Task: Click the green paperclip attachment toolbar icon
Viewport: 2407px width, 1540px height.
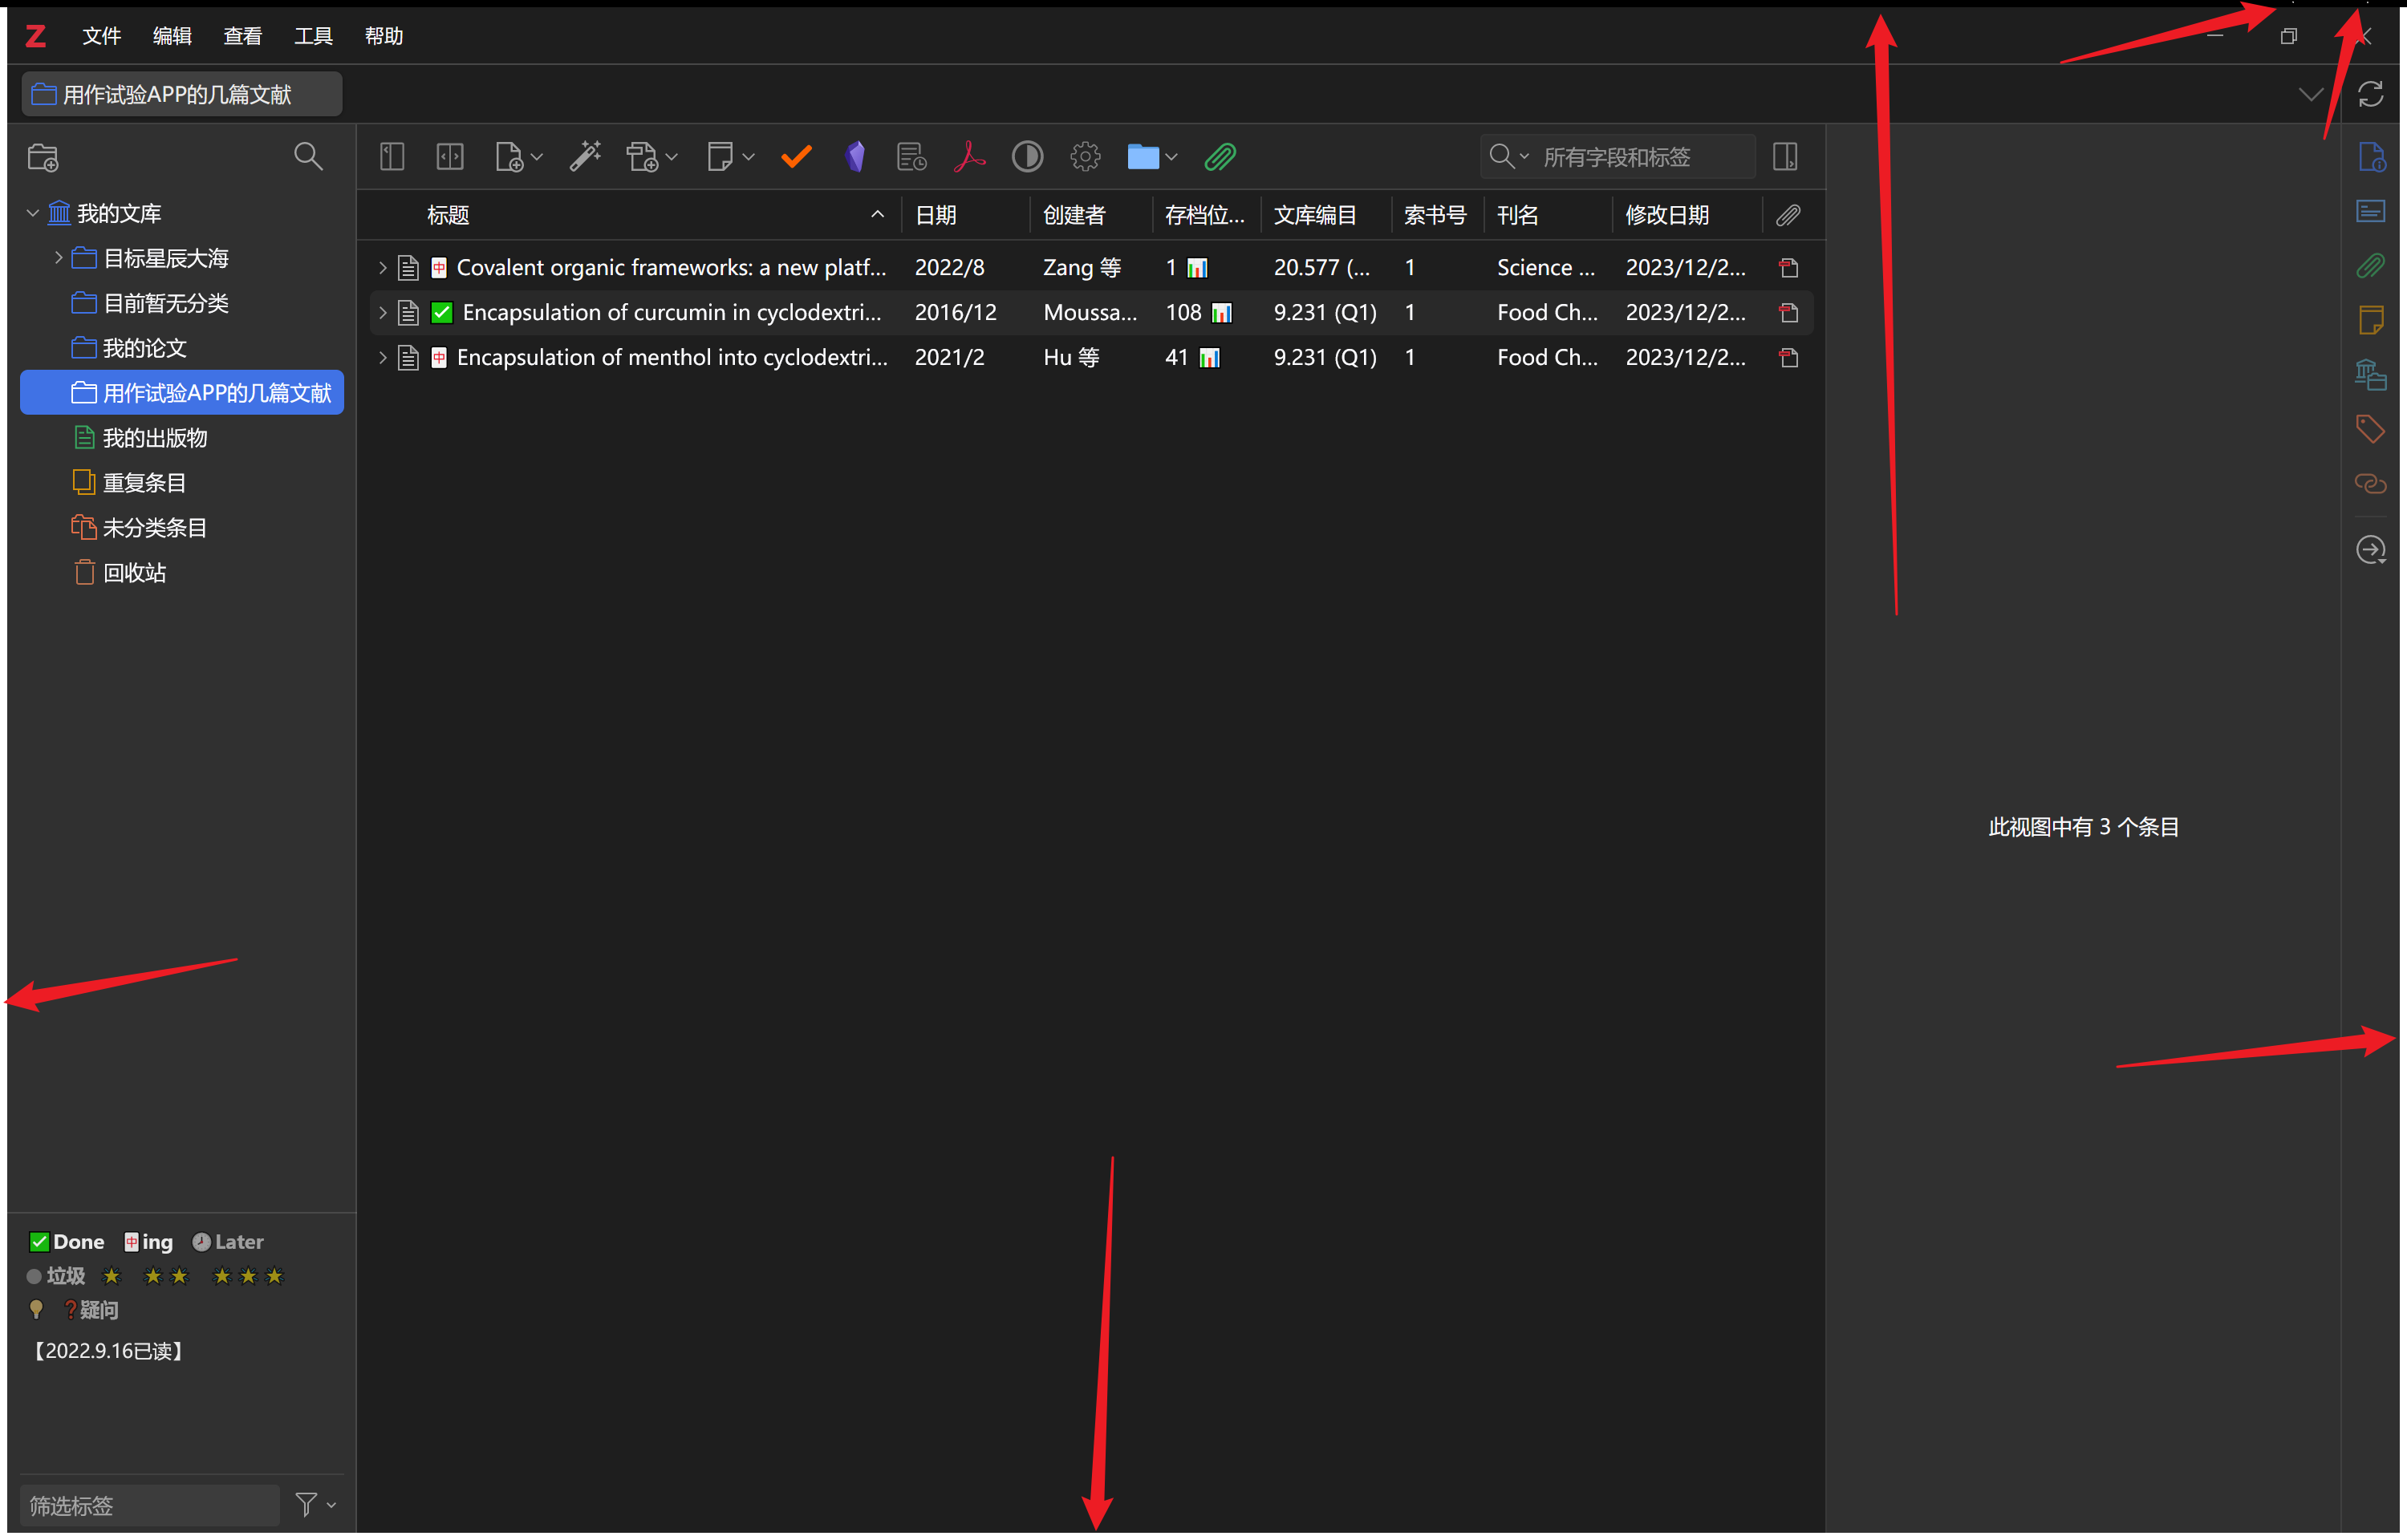Action: [1220, 157]
